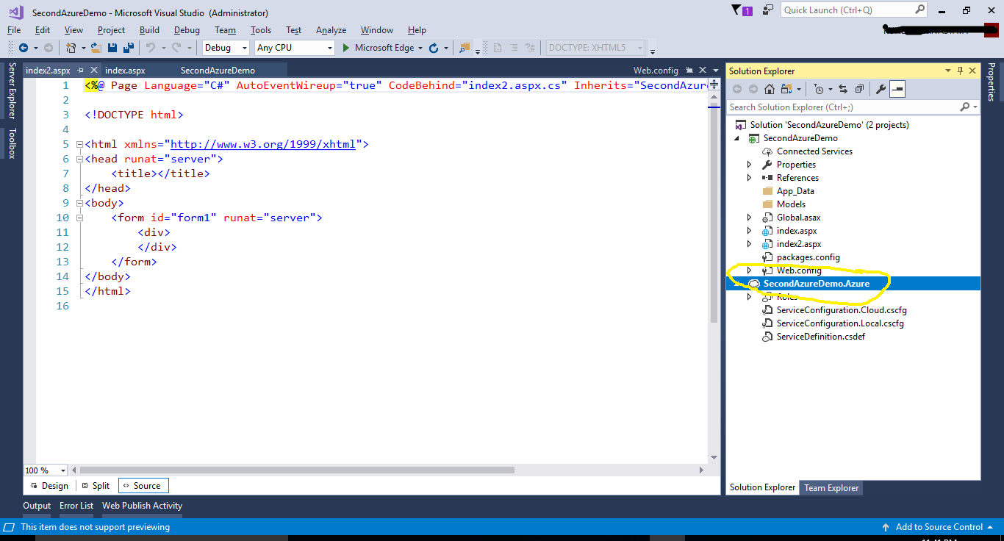Click Add to Source Control in status bar
This screenshot has width=1004, height=541.
click(939, 527)
